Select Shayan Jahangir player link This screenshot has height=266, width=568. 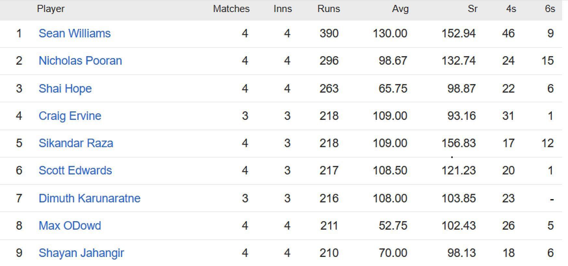(81, 253)
